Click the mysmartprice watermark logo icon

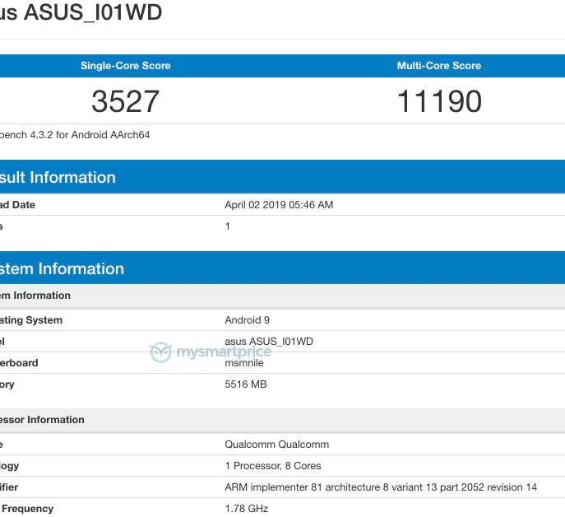(161, 353)
